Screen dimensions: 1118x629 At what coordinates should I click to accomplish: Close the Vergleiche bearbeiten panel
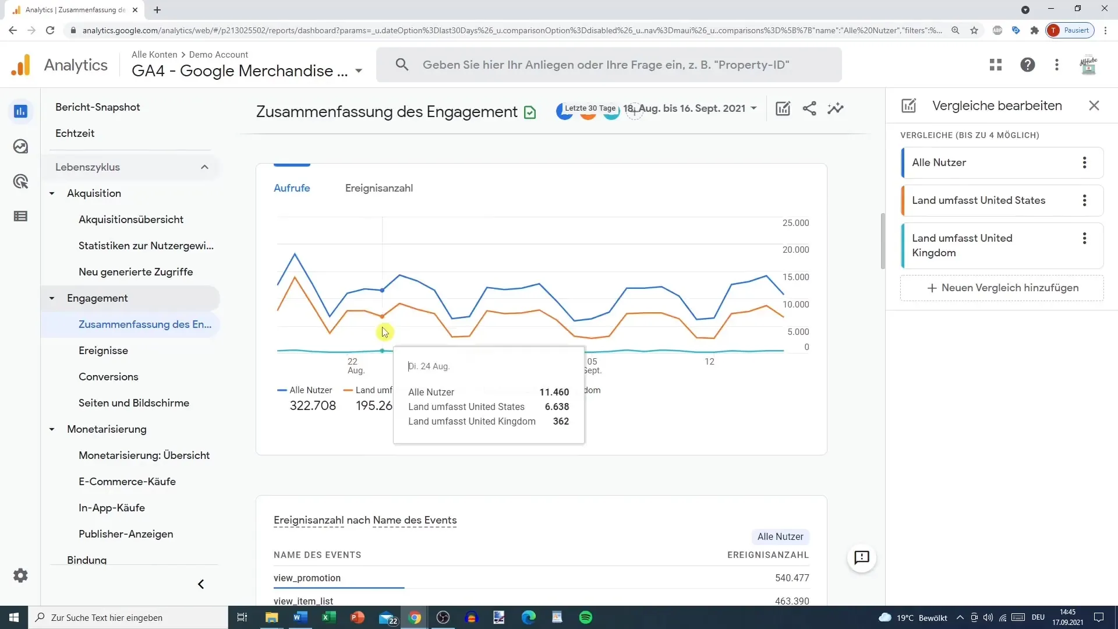click(x=1094, y=105)
